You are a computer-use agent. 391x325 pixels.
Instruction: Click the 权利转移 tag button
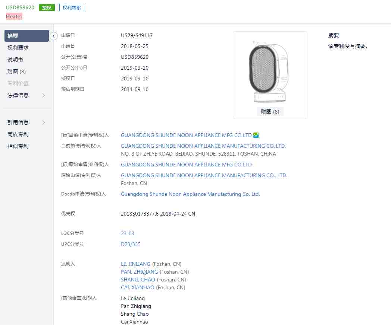pyautogui.click(x=72, y=7)
